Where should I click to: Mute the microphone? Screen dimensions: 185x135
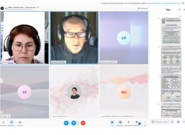click(x=66, y=123)
